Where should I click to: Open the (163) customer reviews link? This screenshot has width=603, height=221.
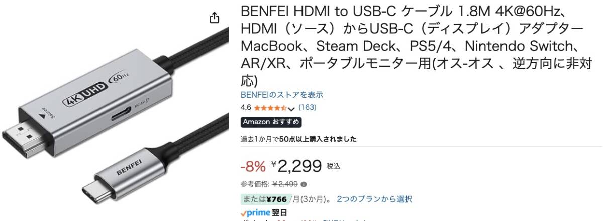[307, 107]
